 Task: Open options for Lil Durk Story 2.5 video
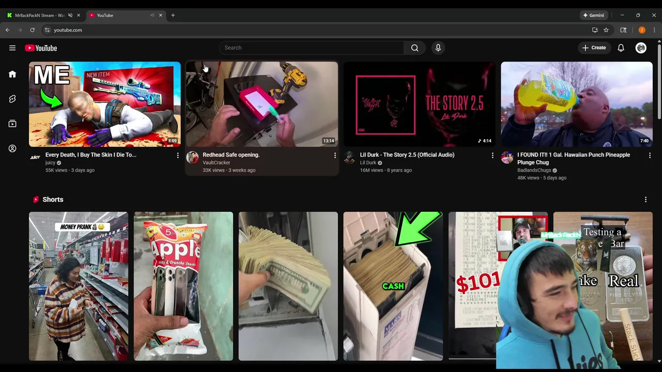(492, 155)
